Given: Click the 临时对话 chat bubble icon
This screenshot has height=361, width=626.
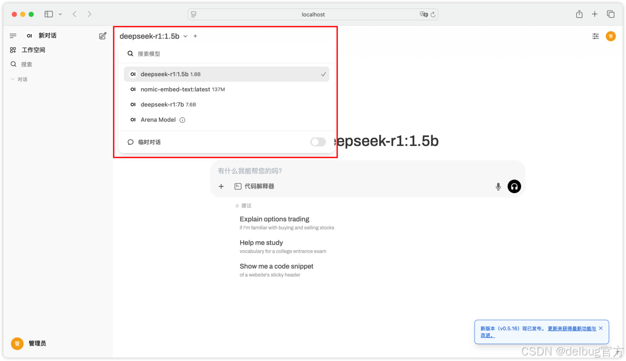Looking at the screenshot, I should tap(130, 142).
